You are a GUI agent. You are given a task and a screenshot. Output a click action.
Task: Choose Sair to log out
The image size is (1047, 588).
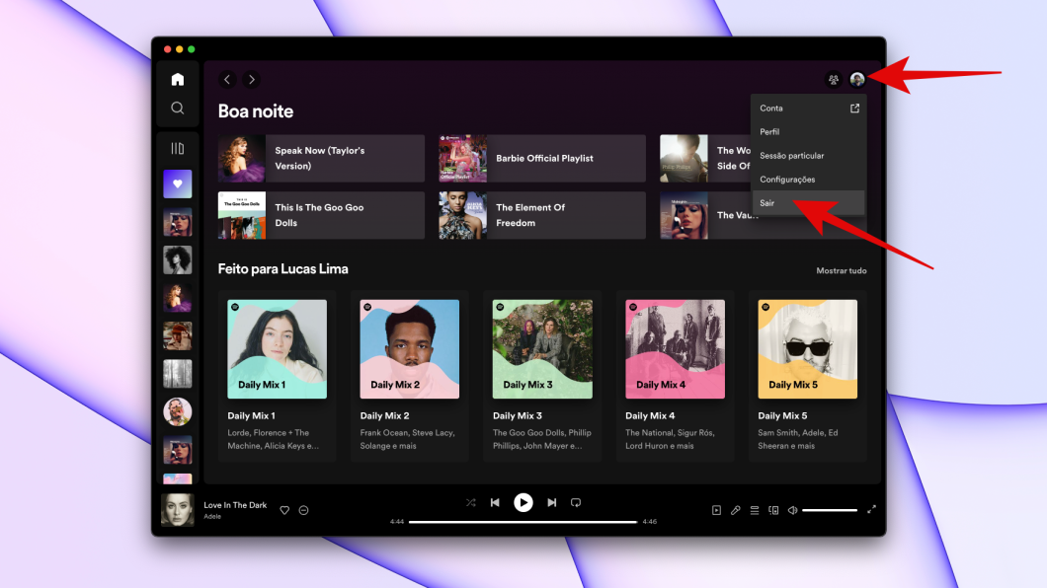pos(809,202)
